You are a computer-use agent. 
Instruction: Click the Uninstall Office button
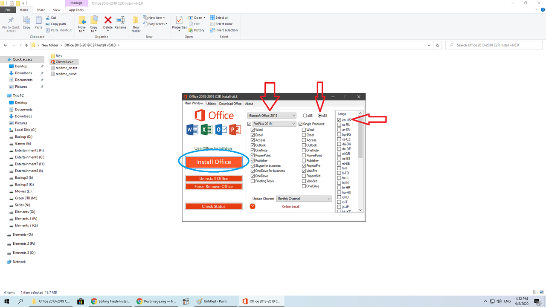(214, 179)
